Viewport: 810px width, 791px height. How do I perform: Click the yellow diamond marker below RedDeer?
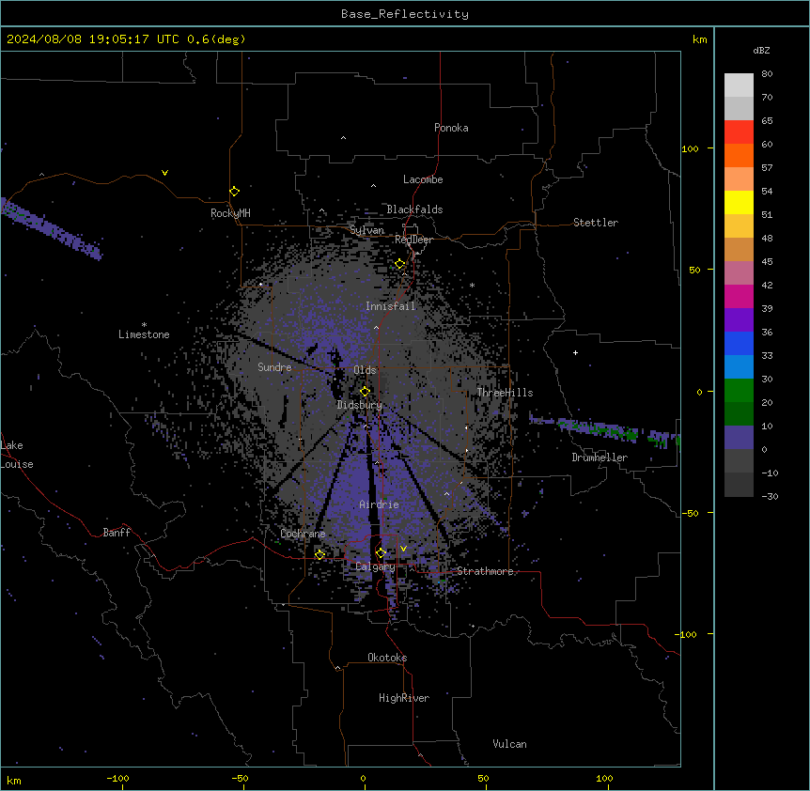[x=400, y=264]
